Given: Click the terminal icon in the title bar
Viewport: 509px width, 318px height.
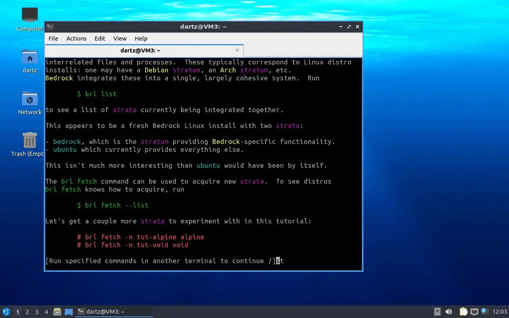Looking at the screenshot, I should coord(50,27).
